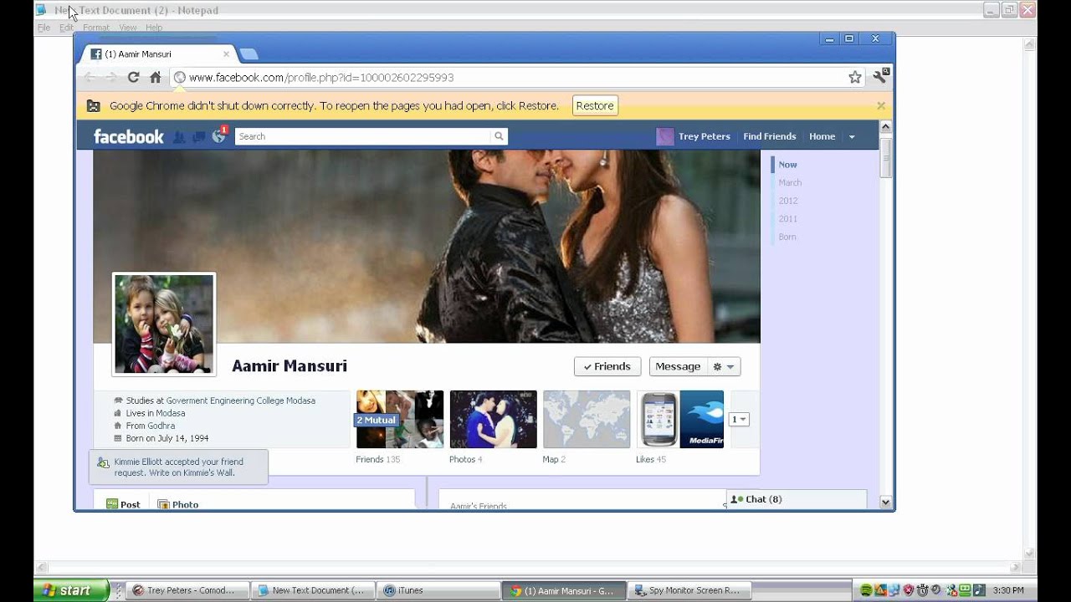Open Notepad File menu

point(44,28)
